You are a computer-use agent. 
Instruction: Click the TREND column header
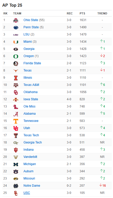[x=102, y=13]
